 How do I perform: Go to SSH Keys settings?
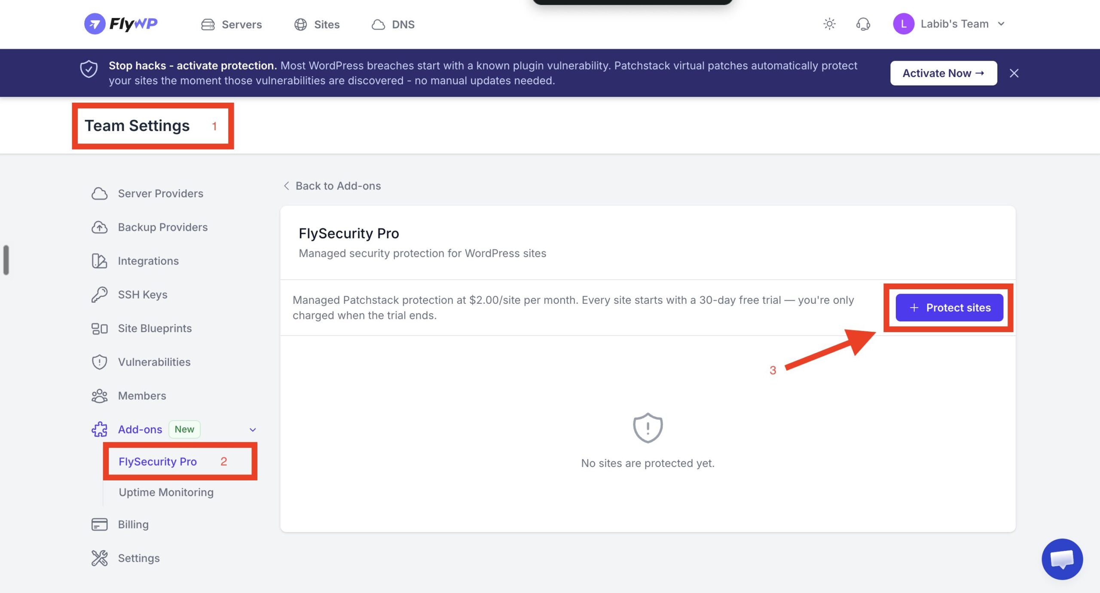pyautogui.click(x=142, y=294)
